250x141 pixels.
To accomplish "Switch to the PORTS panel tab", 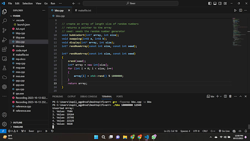I will (x=119, y=96).
